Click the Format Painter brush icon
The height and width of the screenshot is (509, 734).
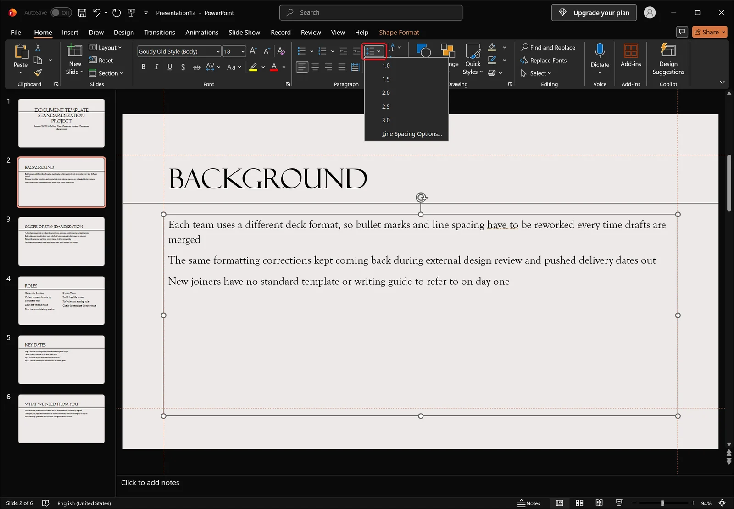[38, 72]
